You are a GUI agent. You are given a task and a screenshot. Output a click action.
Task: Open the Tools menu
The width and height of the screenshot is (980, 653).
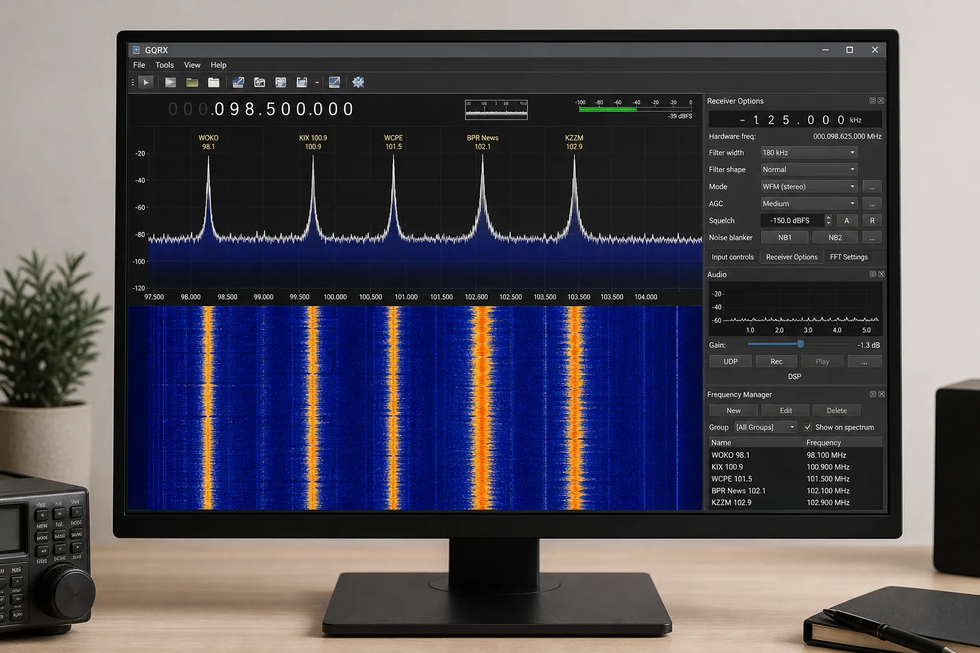click(x=165, y=65)
